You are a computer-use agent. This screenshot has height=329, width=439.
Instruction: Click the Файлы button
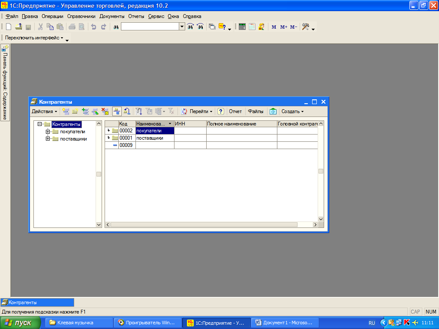click(x=256, y=111)
